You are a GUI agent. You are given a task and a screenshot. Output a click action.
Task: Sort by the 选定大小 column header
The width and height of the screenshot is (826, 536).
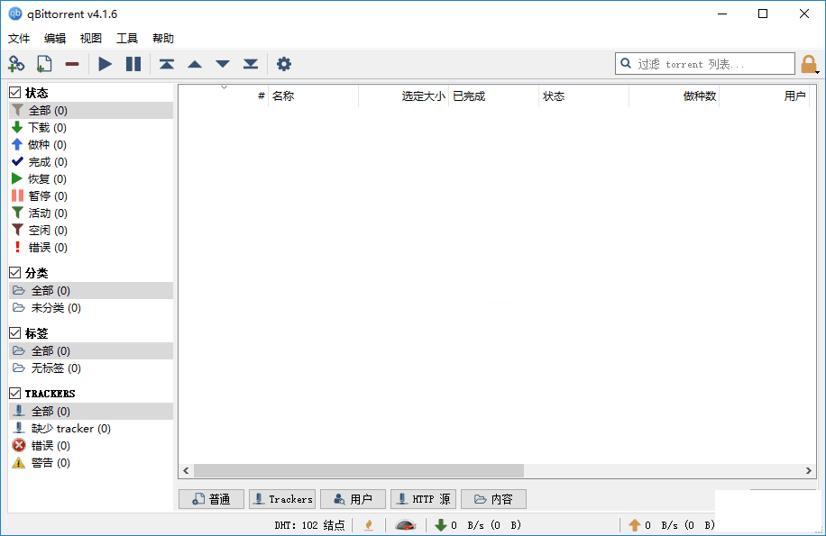click(403, 96)
